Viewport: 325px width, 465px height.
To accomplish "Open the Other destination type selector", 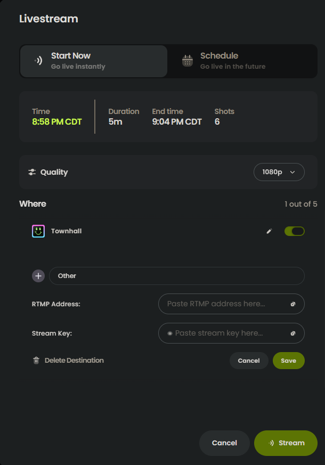I will [177, 276].
